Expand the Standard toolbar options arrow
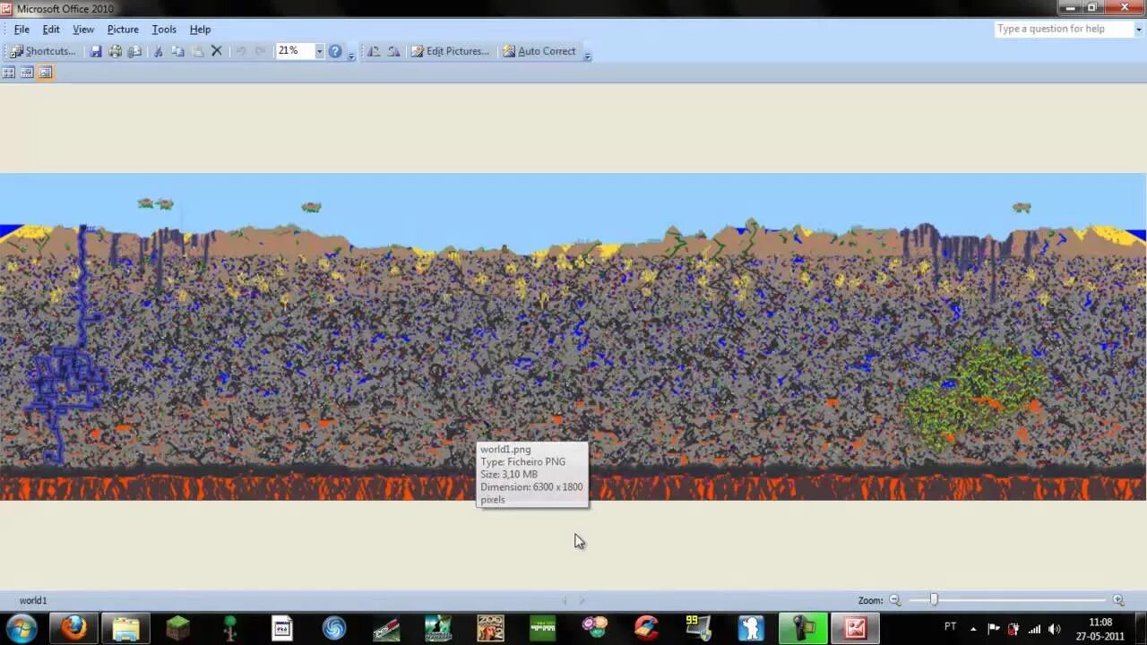Screen dimensions: 1147x645 (351, 55)
